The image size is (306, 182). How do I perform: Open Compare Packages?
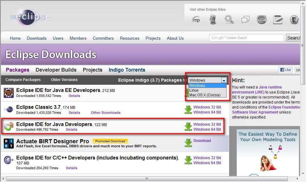pos(23,80)
